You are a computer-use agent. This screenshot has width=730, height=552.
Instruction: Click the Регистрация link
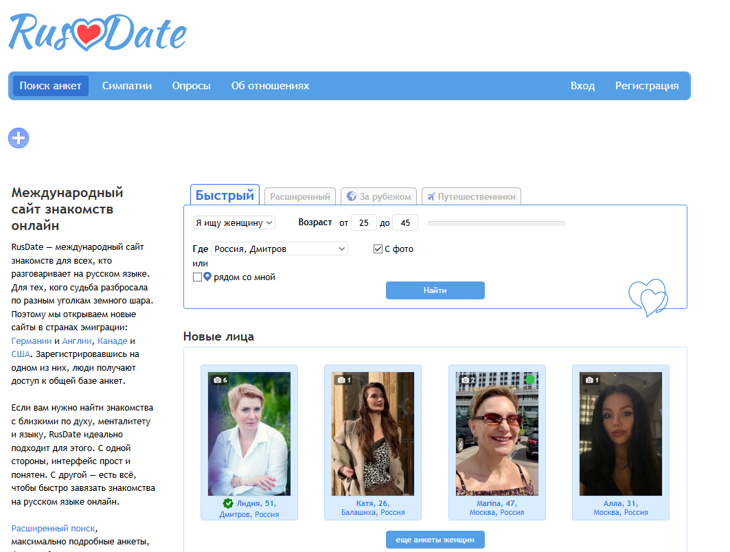point(647,86)
